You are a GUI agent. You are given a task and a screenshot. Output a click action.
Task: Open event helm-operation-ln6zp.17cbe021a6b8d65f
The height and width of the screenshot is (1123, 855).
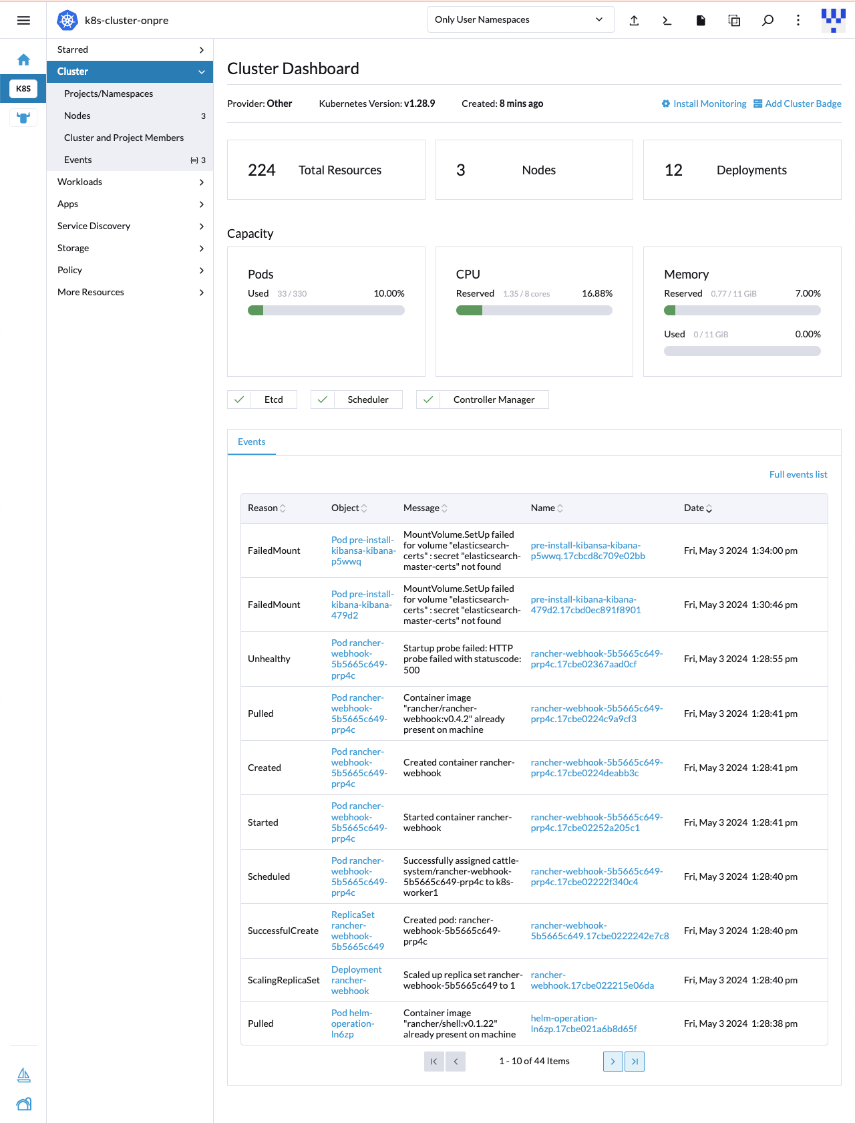(584, 1023)
